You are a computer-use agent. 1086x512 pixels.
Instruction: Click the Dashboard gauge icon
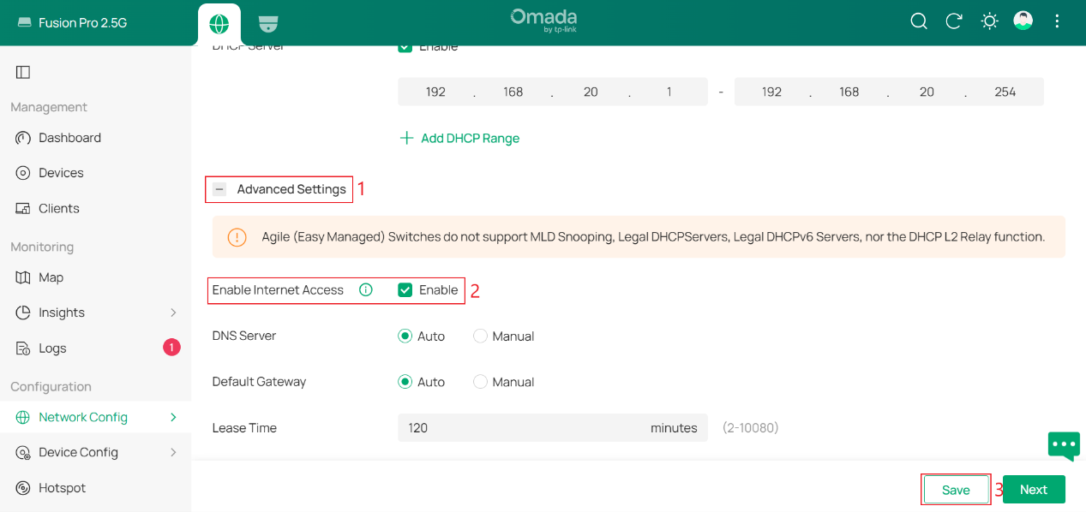pyautogui.click(x=23, y=138)
